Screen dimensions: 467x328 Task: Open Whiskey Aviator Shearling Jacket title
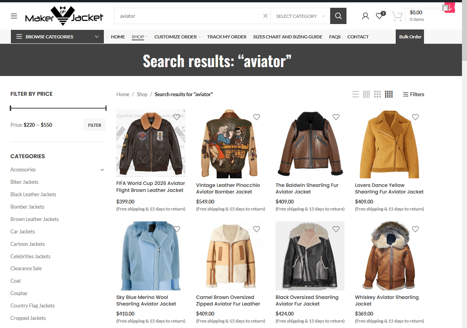387,300
